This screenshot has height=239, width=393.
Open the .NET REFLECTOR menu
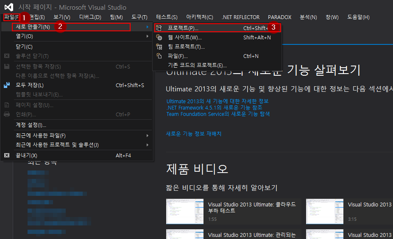(241, 17)
